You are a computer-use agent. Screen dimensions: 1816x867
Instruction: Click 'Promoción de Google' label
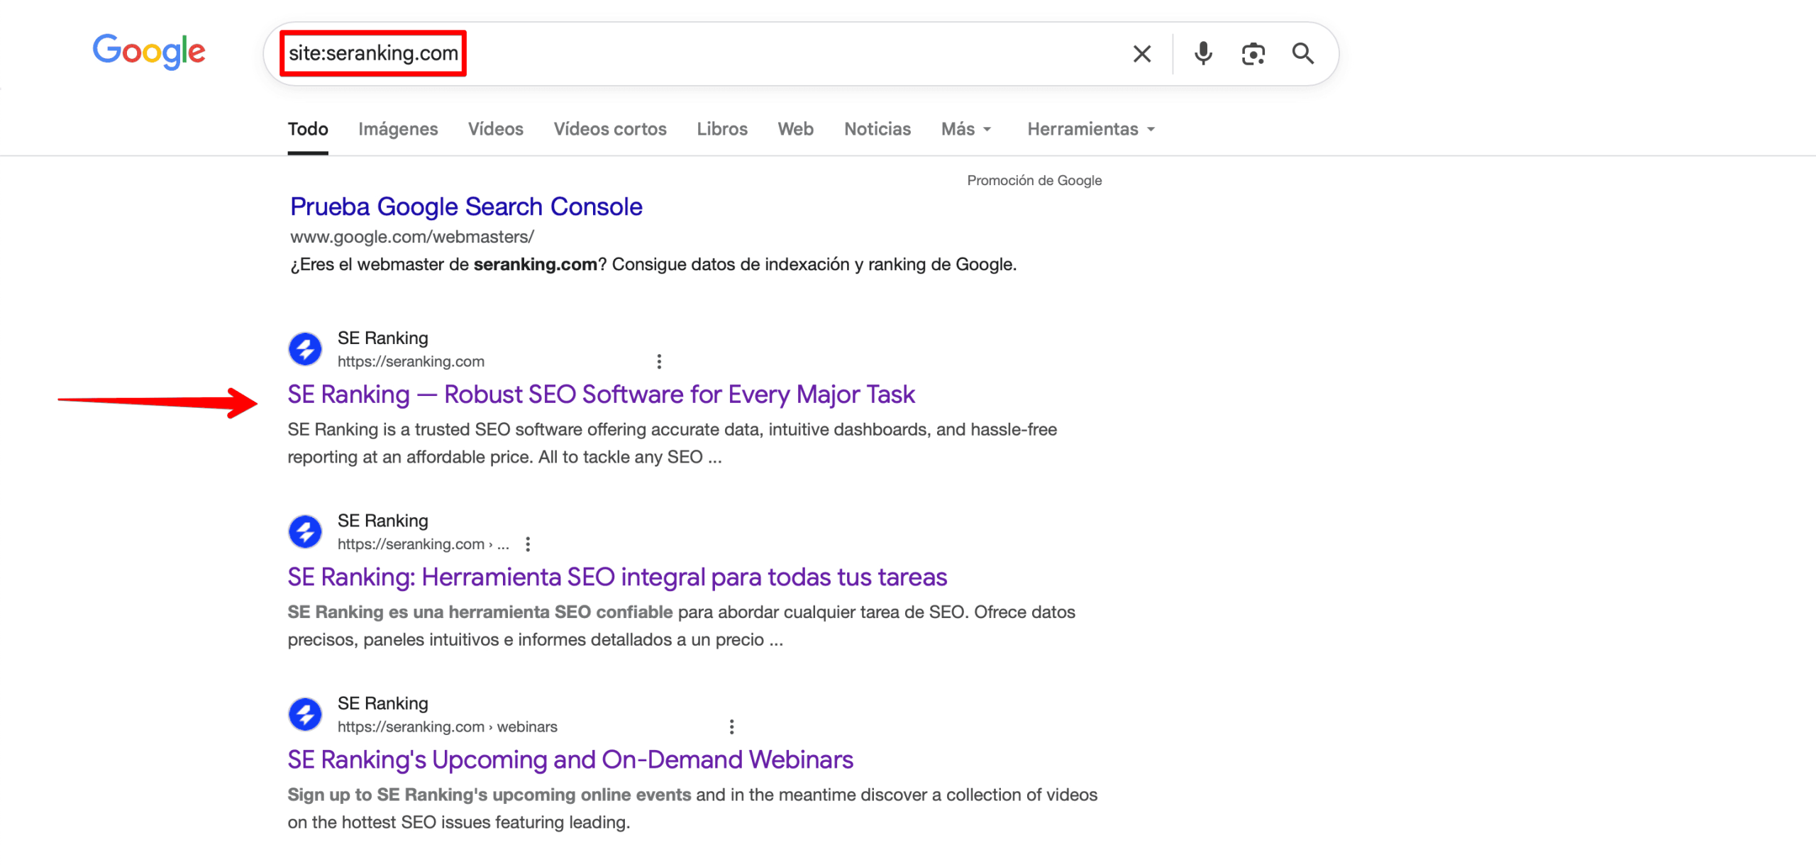[1034, 180]
